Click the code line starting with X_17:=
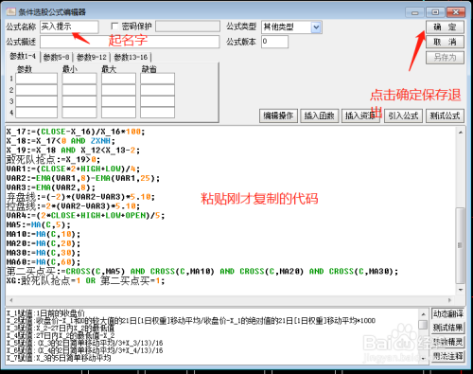Viewport: 473px width, 374px height. [x=76, y=132]
